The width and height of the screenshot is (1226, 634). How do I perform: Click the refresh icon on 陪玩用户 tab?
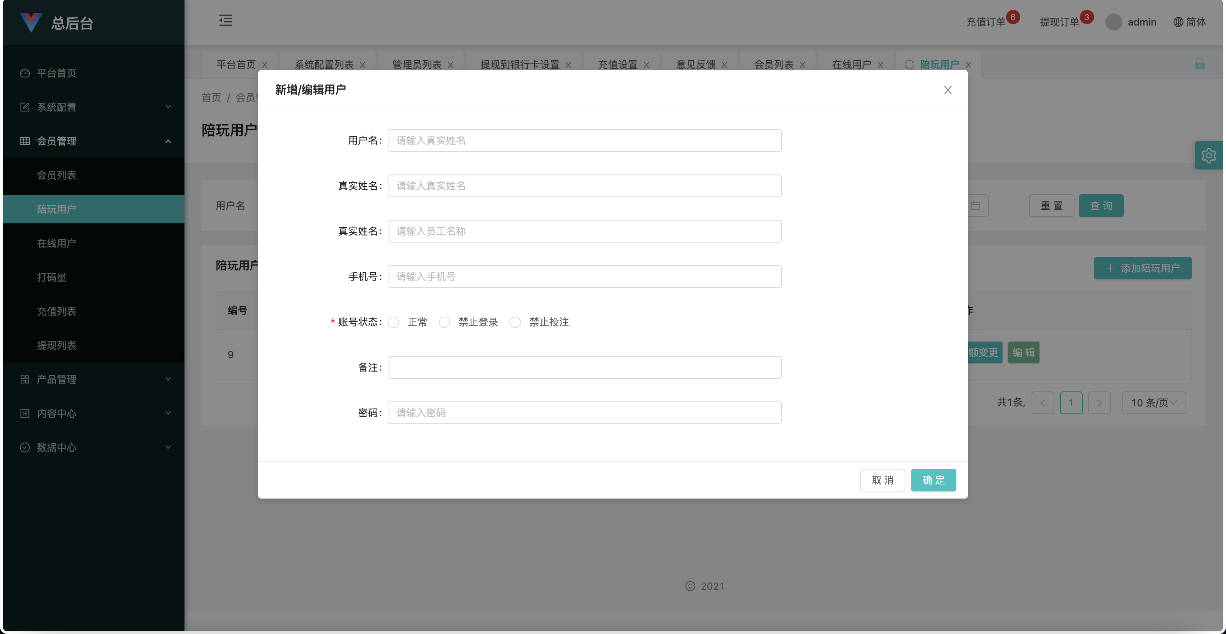(909, 65)
